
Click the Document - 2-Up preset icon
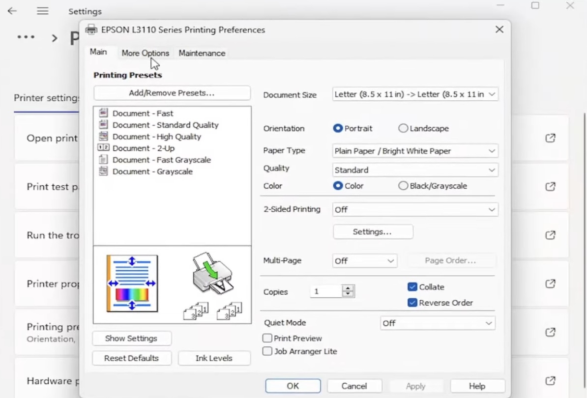point(103,148)
